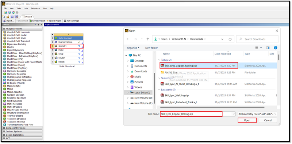Expand the ACT toolbox group
Image resolution: width=292 pixels, height=144 pixels.
coord(4,139)
